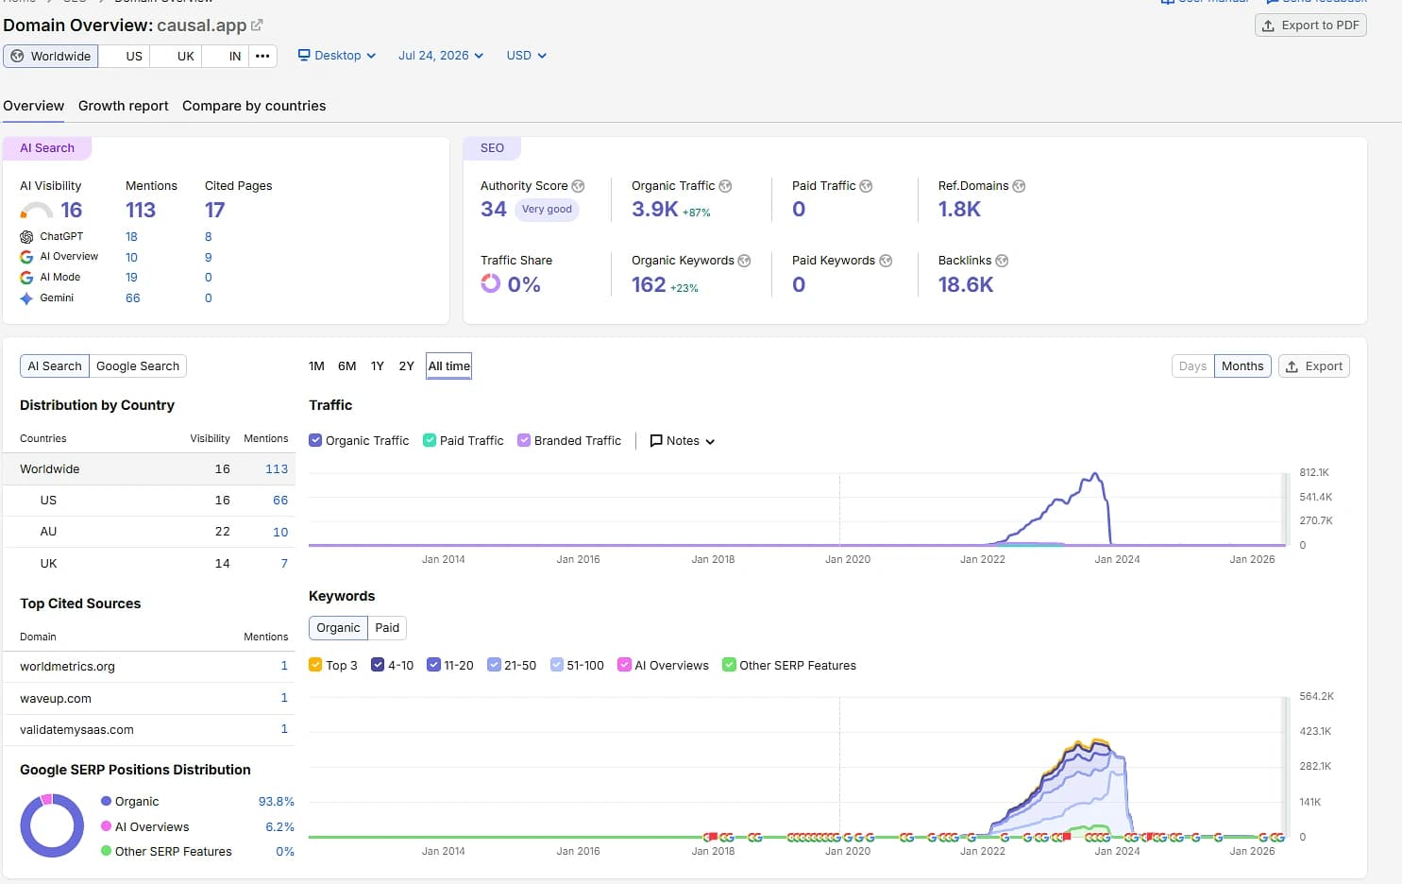Open Worldwide mentions count 113
1402x884 pixels.
coord(277,469)
